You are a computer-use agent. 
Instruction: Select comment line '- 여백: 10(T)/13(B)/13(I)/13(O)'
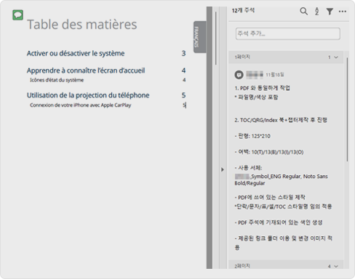[x=269, y=152]
